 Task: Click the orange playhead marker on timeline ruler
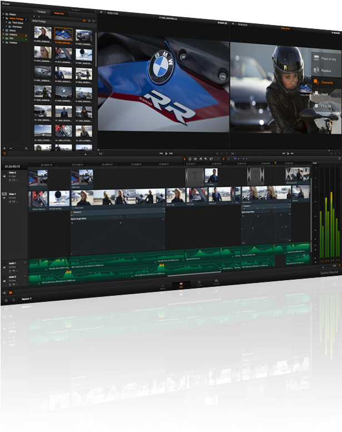click(275, 163)
